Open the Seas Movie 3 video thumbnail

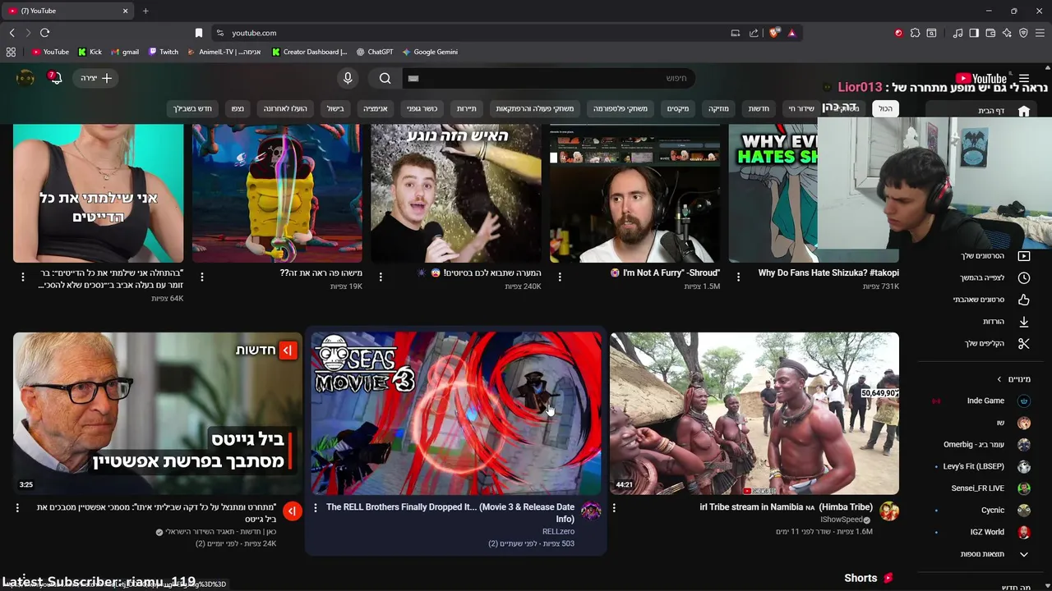point(456,413)
